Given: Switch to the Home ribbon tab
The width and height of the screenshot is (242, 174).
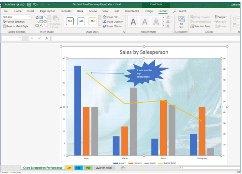Looking at the screenshot, I should (x=18, y=11).
